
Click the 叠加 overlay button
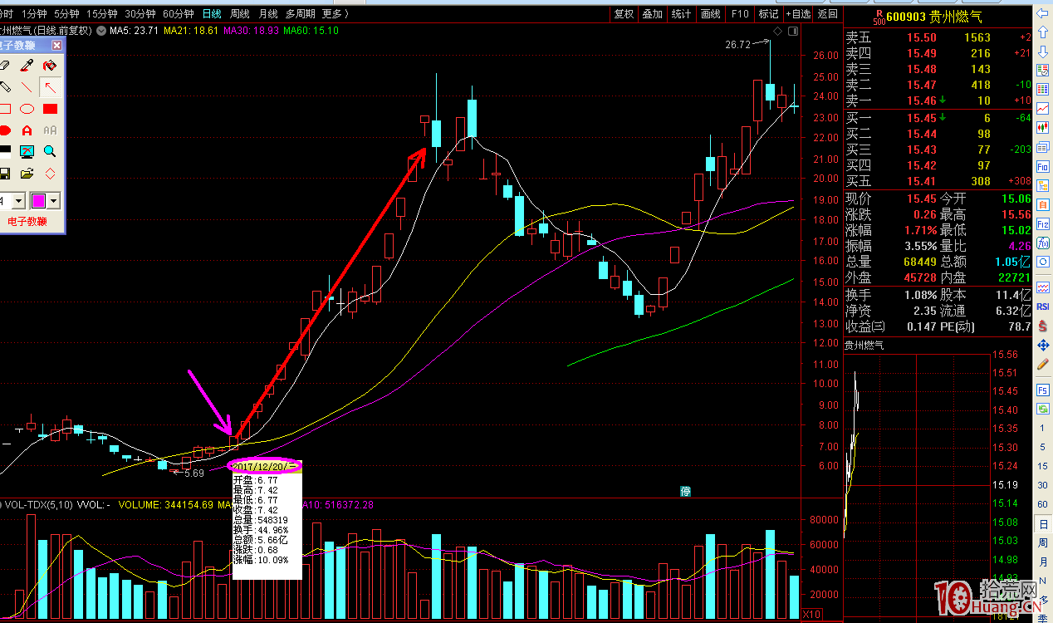coord(652,14)
